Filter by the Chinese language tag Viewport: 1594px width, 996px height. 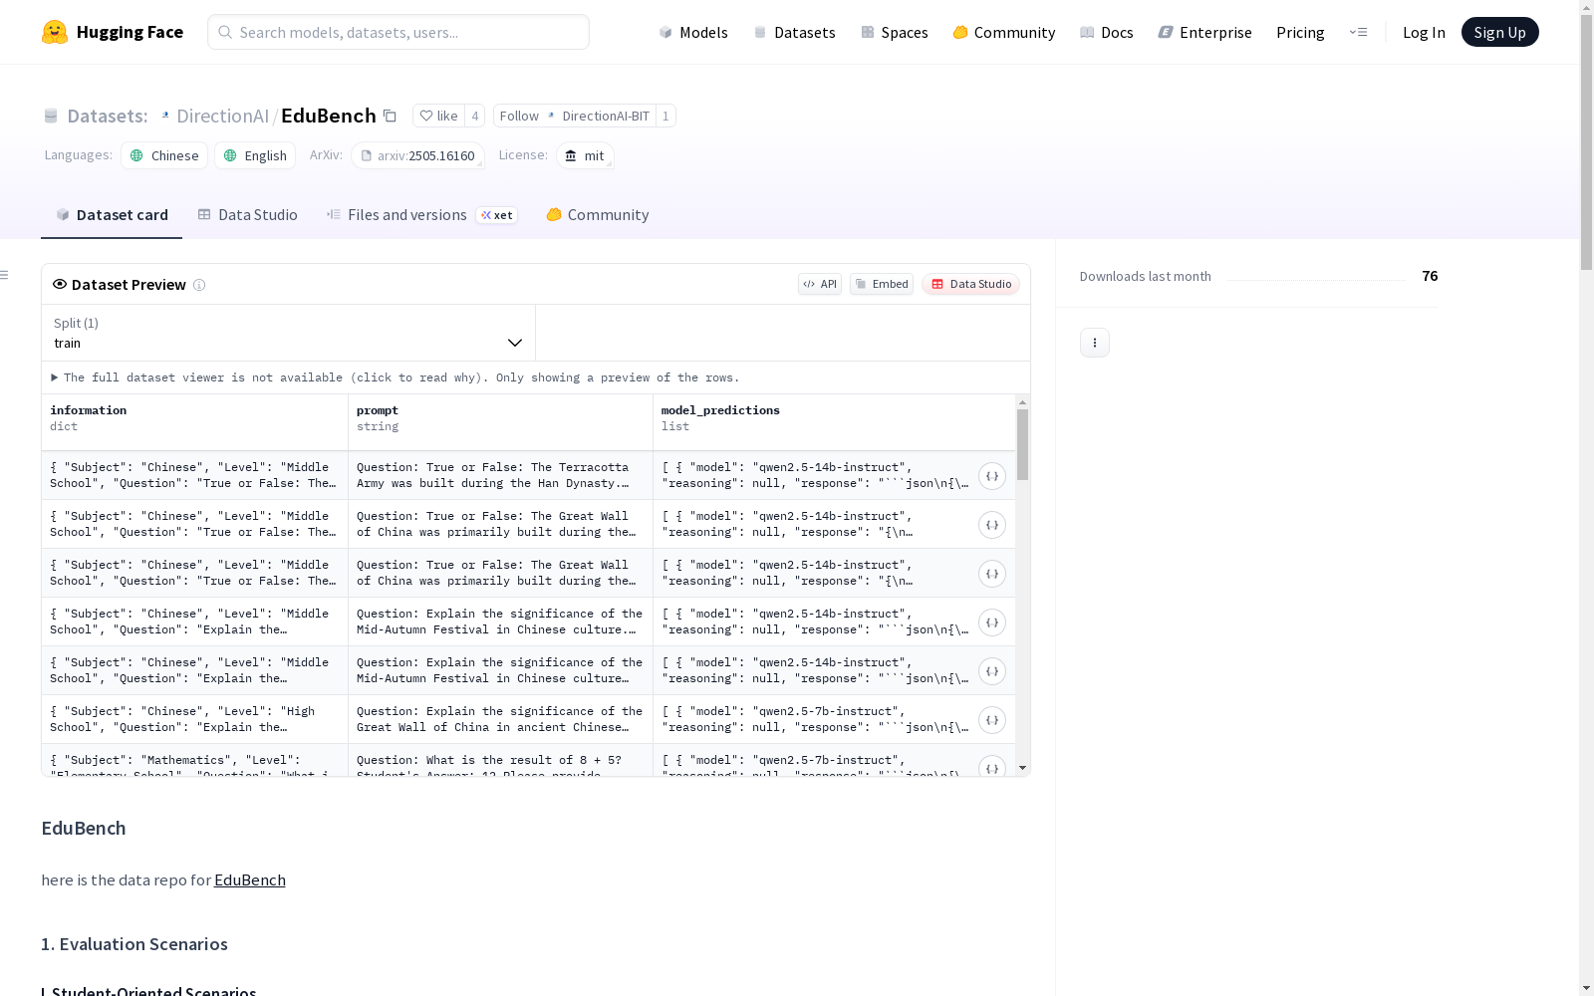tap(164, 155)
